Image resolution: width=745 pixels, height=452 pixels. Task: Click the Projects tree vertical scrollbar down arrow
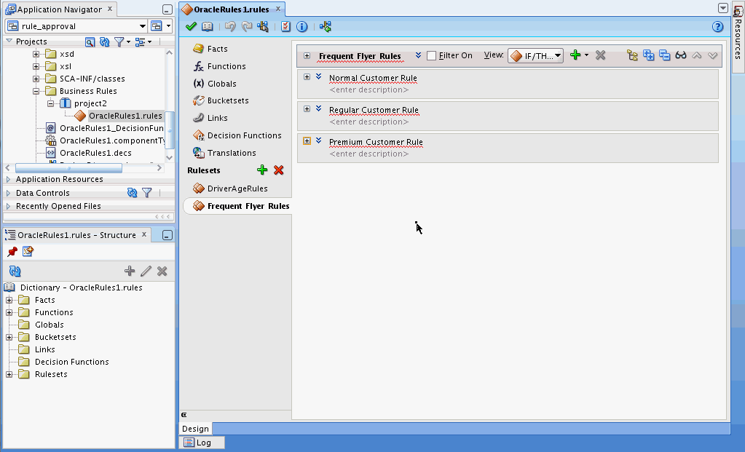(x=169, y=157)
